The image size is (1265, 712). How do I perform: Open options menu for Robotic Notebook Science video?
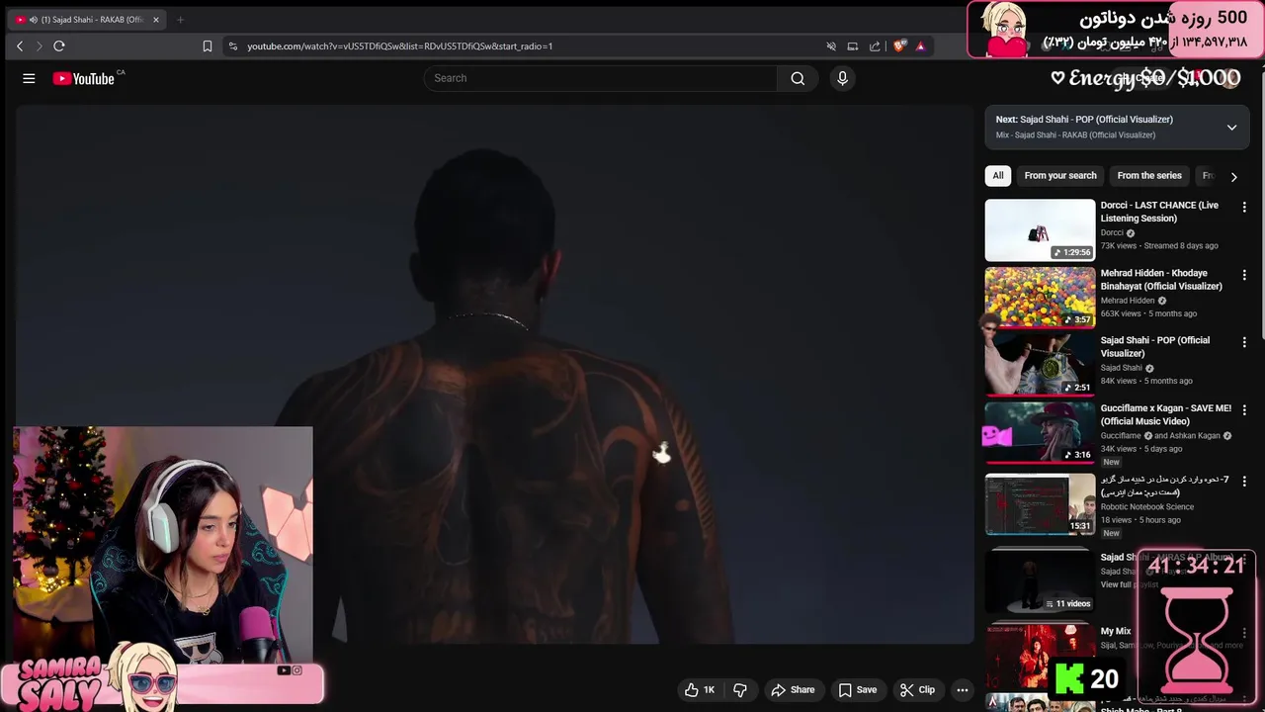click(x=1244, y=481)
